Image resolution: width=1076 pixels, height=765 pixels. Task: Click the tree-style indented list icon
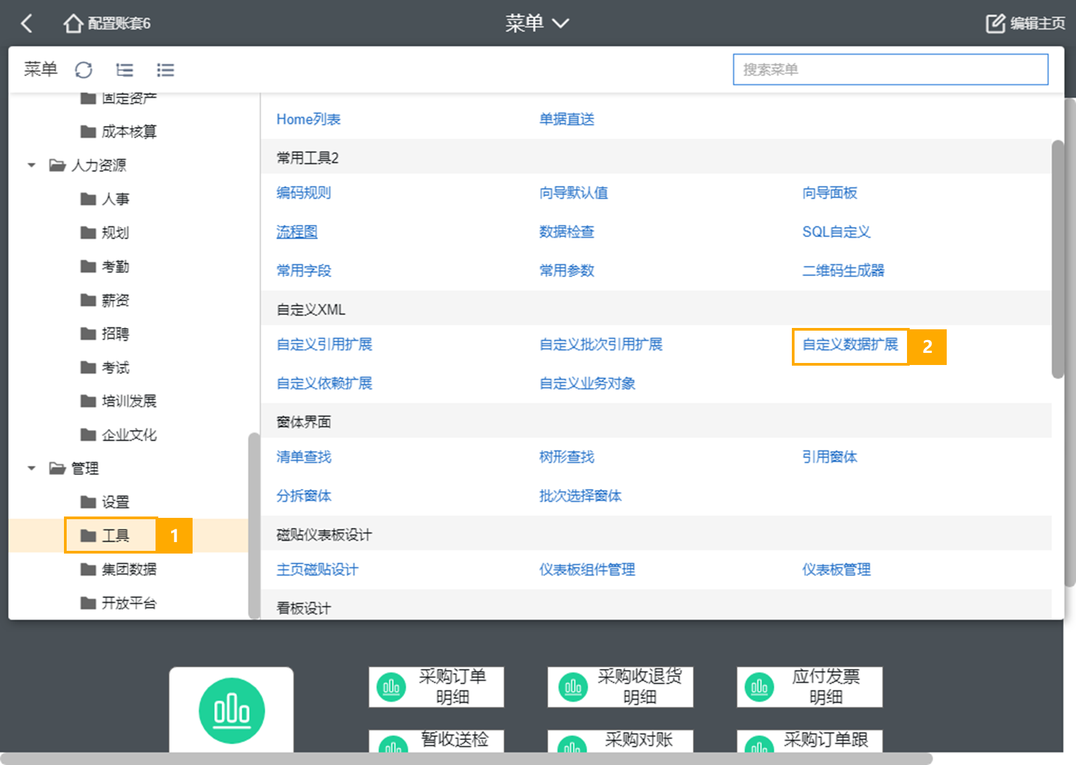pyautogui.click(x=125, y=69)
